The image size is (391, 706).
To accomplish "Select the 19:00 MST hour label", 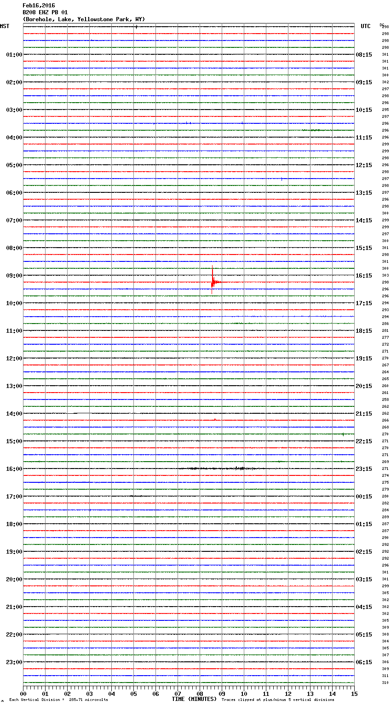I will click(x=14, y=552).
